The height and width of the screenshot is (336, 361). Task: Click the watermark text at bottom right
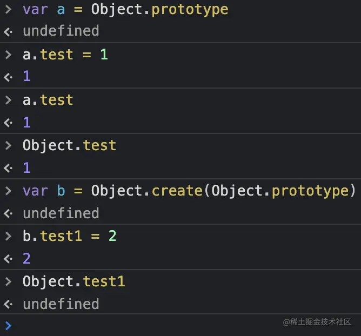(317, 321)
